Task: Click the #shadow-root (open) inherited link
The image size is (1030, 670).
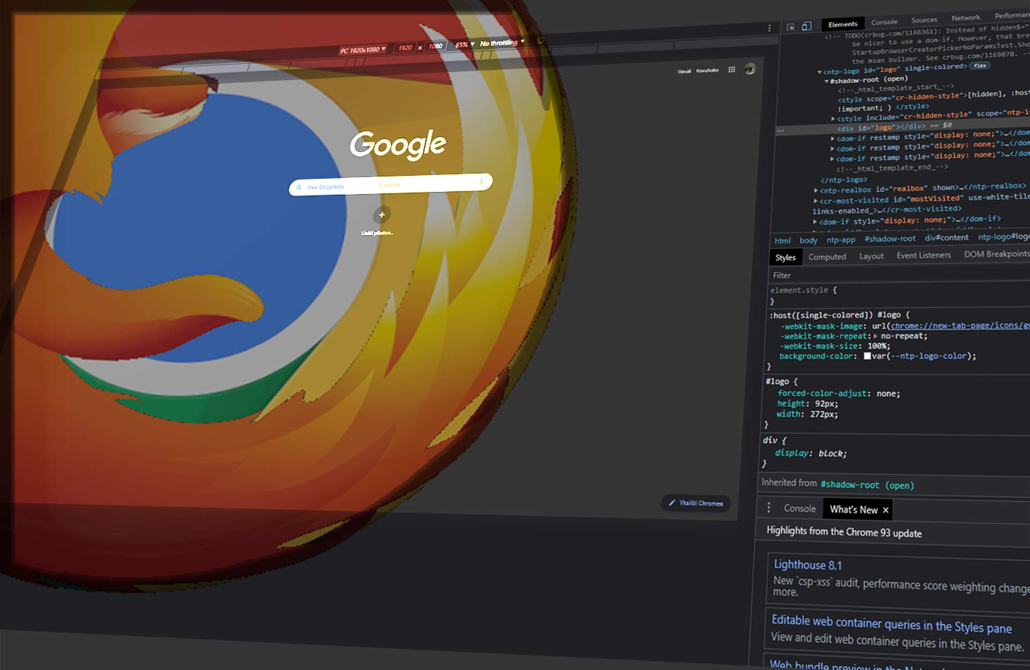Action: point(867,485)
